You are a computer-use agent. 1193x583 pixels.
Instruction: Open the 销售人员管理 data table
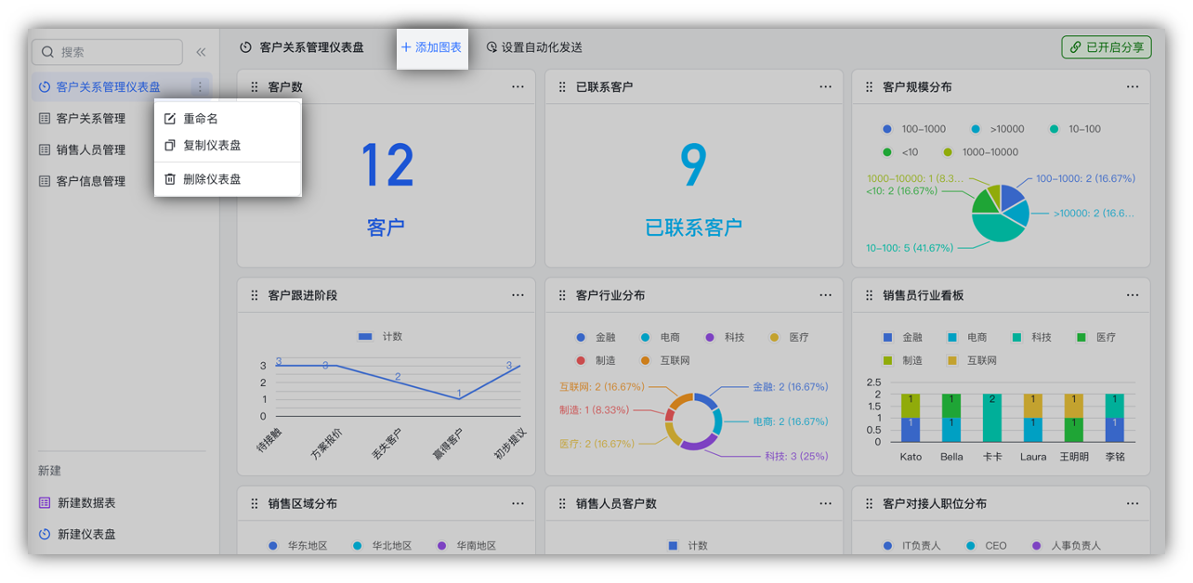pyautogui.click(x=90, y=149)
